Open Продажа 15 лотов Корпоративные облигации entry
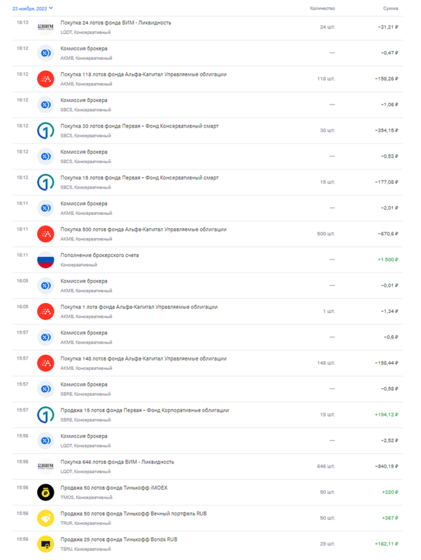This screenshot has width=421, height=560. (x=144, y=410)
